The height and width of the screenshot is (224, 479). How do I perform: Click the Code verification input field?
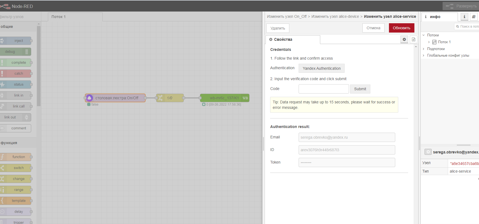pyautogui.click(x=324, y=89)
